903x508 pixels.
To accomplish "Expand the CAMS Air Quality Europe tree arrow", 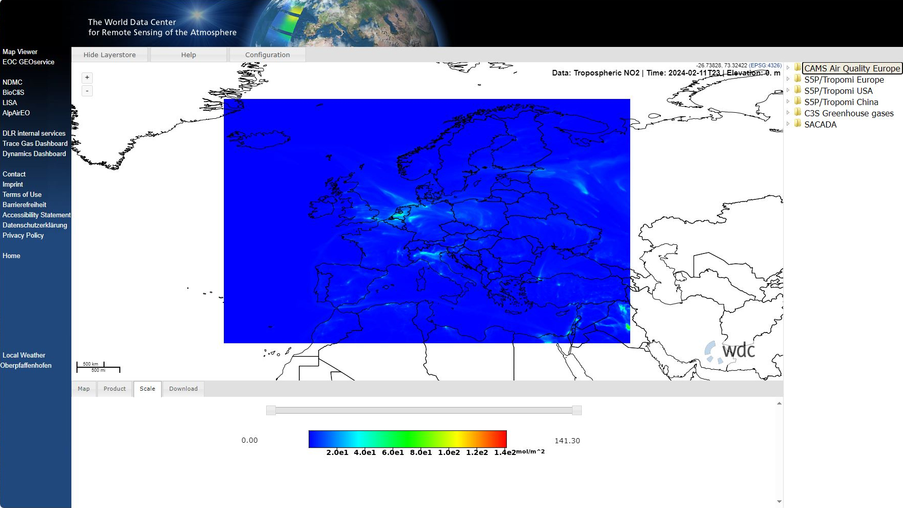I will coord(788,68).
